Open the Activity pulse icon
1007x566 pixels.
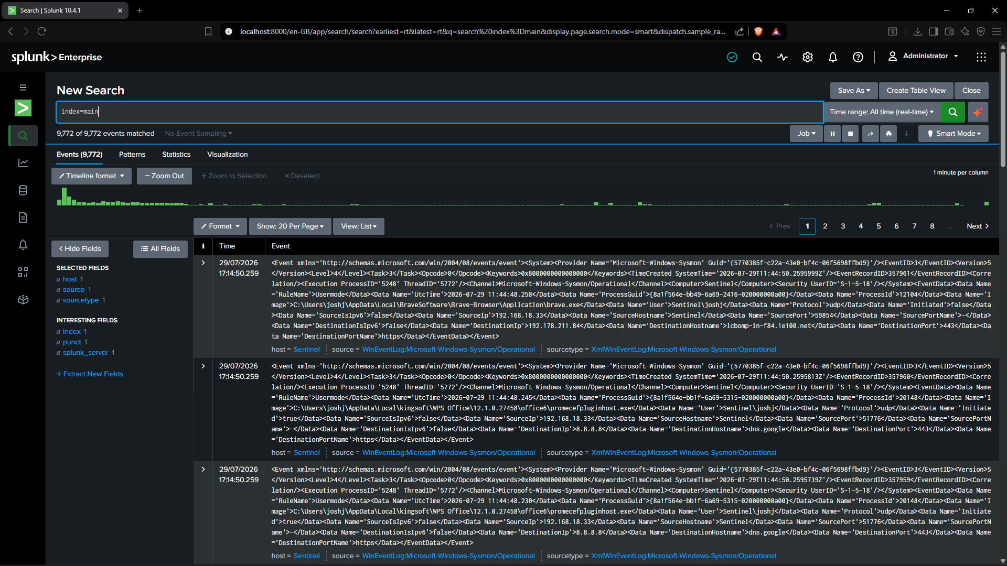click(783, 57)
